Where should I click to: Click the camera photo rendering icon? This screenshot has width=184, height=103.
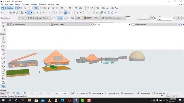point(97,8)
